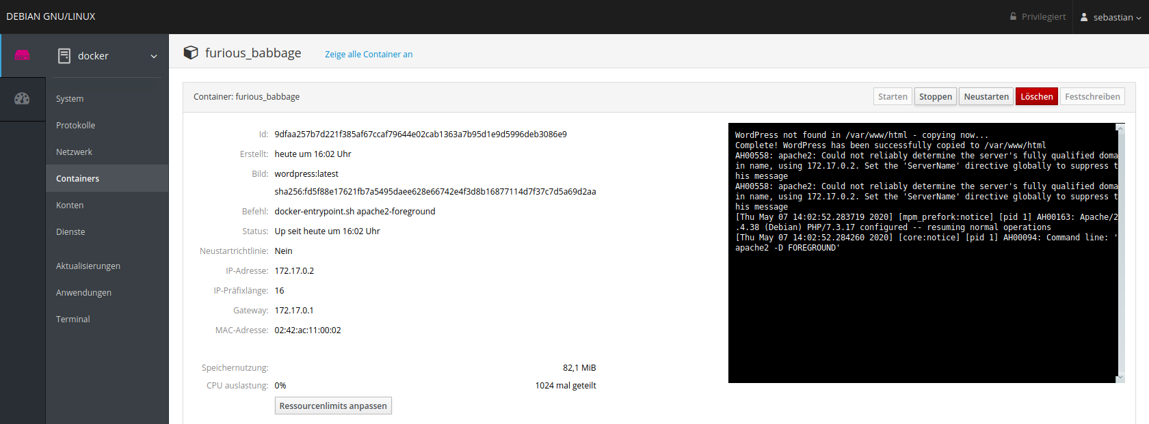
Task: Click the wordpress:latest image name
Action: tap(306, 173)
